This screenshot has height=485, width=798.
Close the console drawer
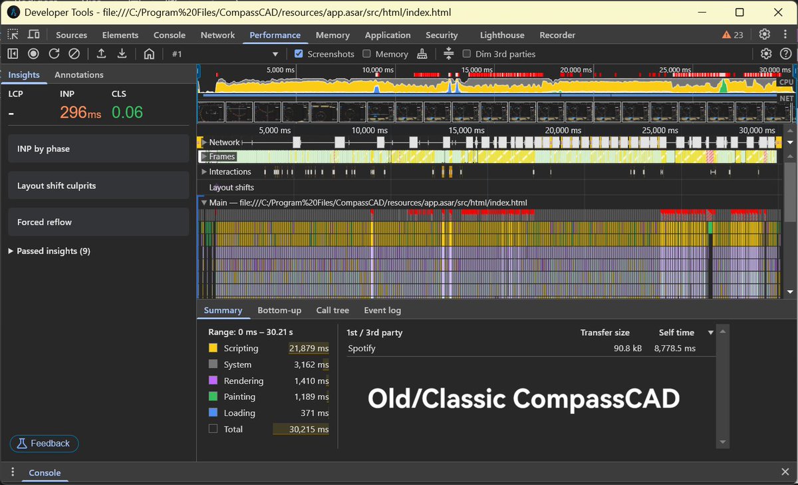coord(785,472)
